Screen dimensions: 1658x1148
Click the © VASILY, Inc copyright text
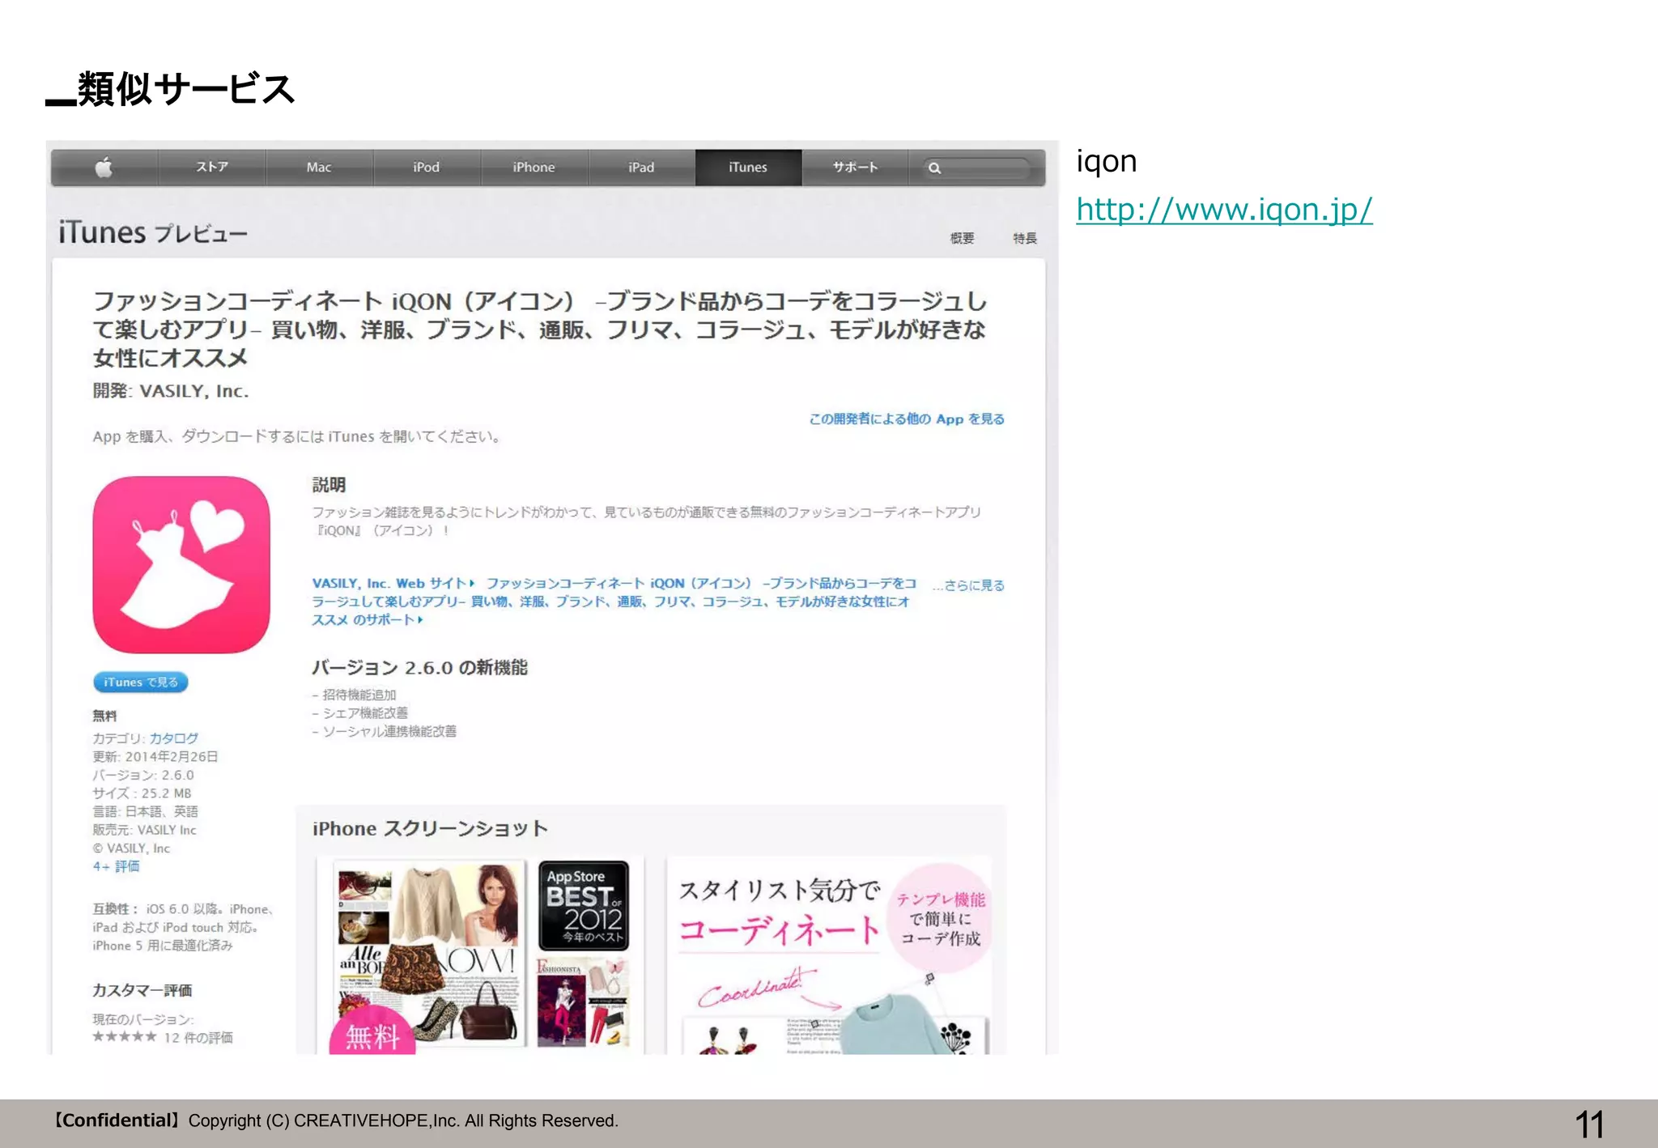(x=131, y=848)
